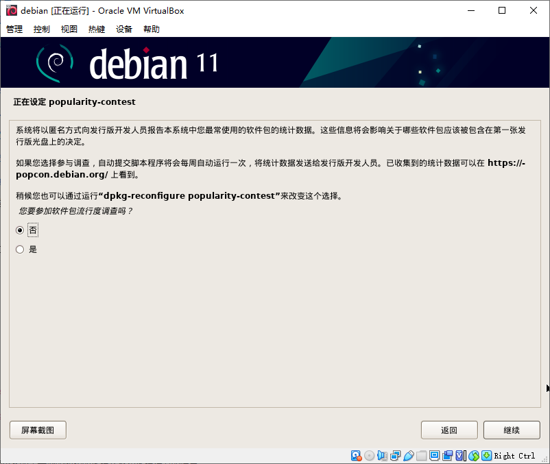Click the audio status icon

(383, 456)
